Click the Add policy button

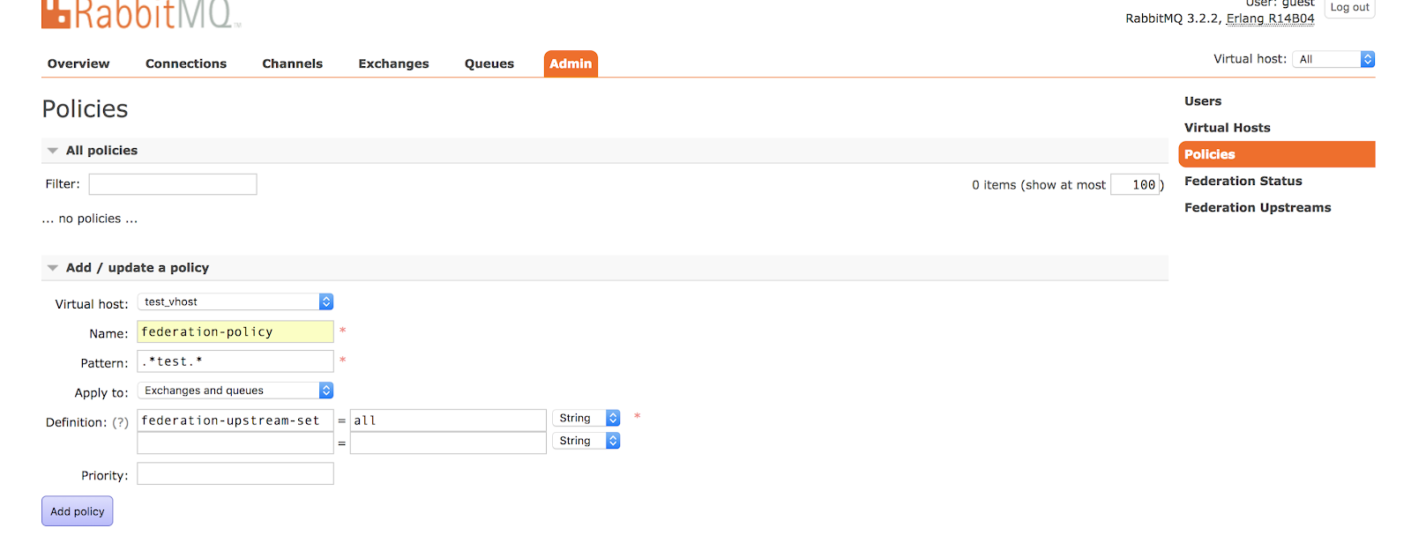pos(77,510)
